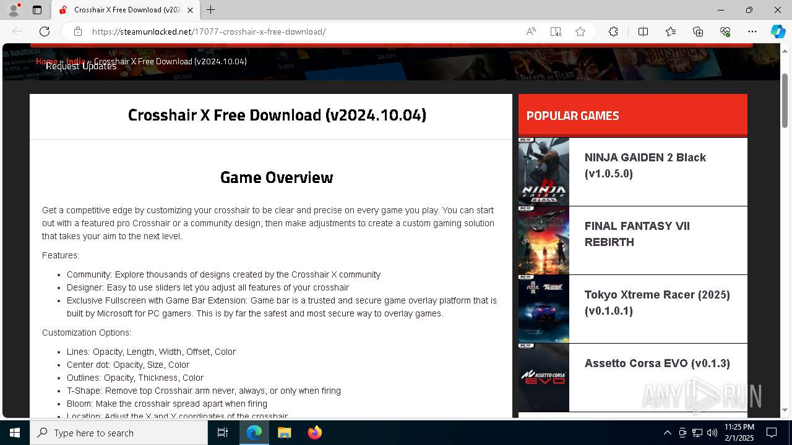Open Edge Settings and more menu

752,32
